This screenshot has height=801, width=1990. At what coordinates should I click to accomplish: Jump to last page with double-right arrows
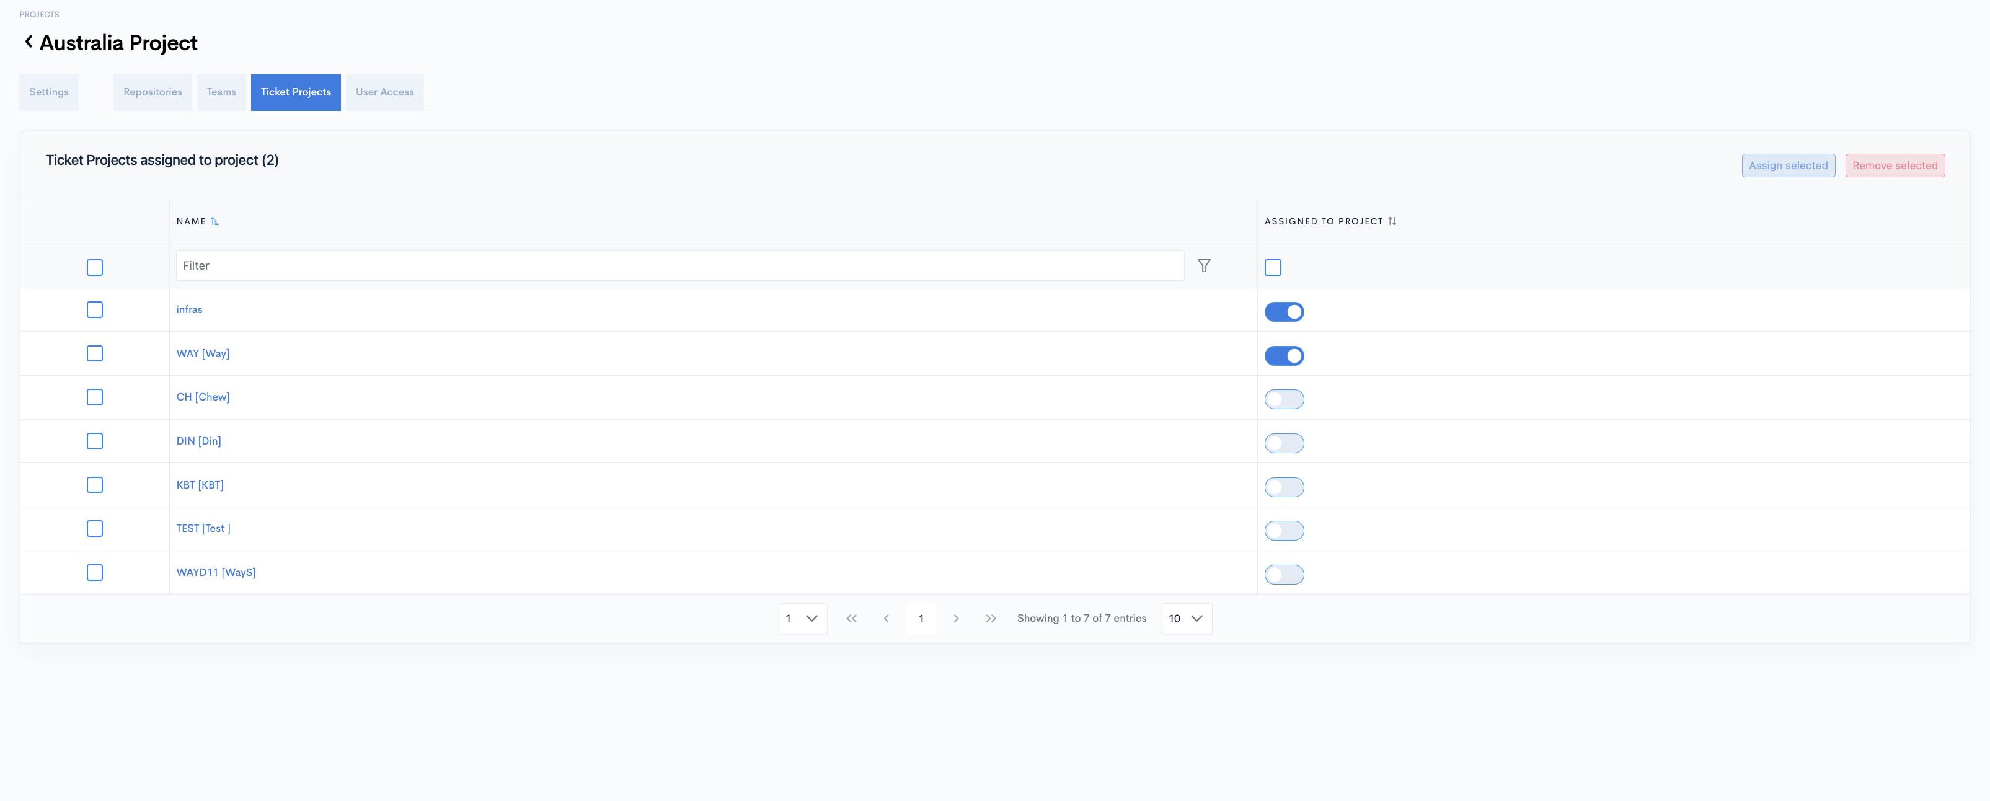pyautogui.click(x=991, y=619)
